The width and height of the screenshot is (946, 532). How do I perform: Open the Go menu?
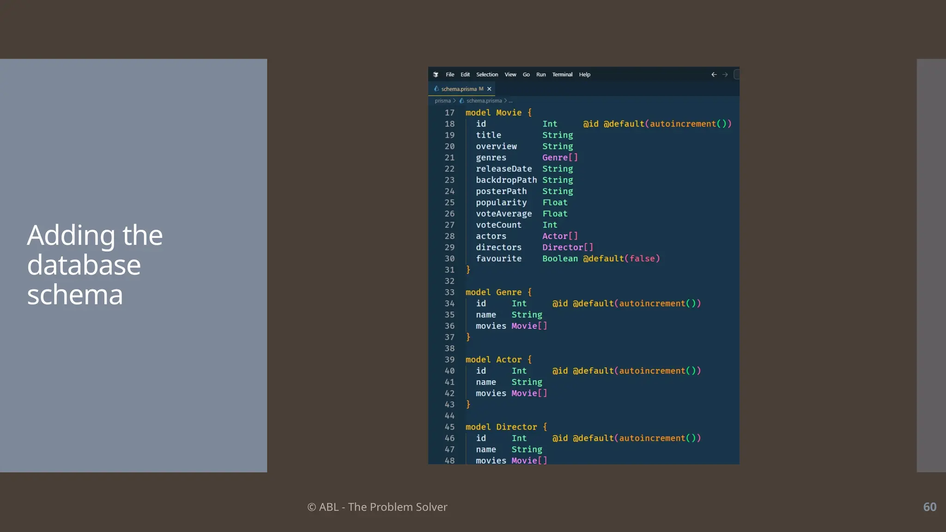point(526,74)
